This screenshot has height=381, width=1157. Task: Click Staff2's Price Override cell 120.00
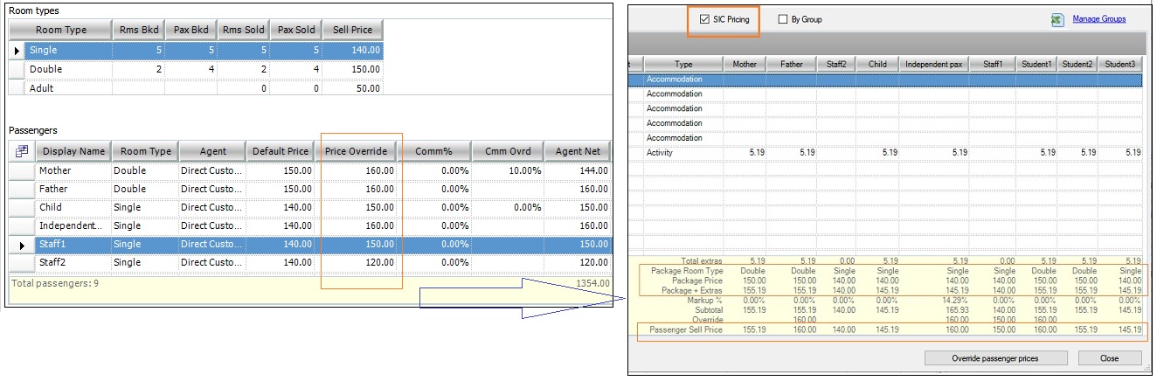pyautogui.click(x=360, y=262)
